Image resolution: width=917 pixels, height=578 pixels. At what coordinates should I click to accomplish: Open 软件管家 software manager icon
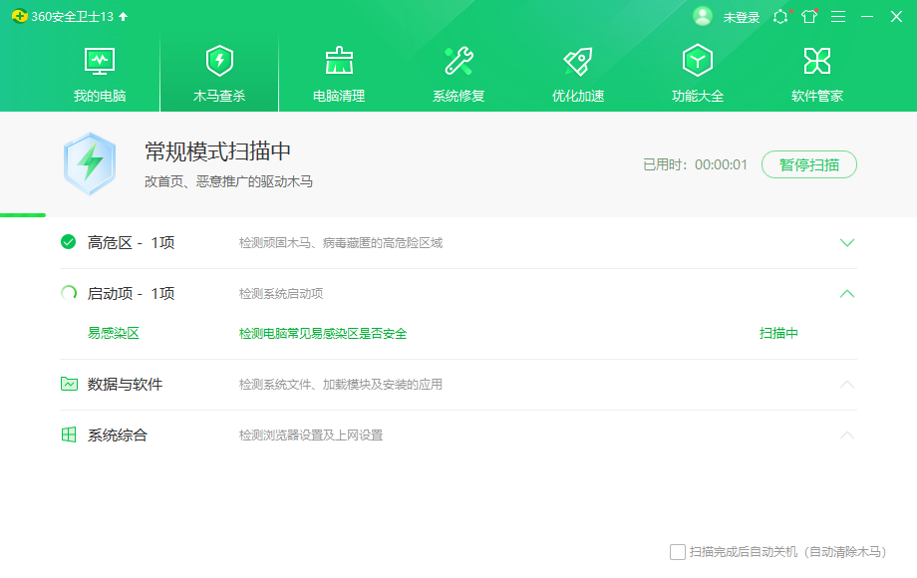point(817,62)
